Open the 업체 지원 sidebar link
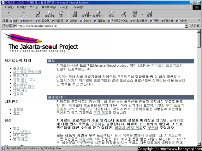 click(20, 90)
